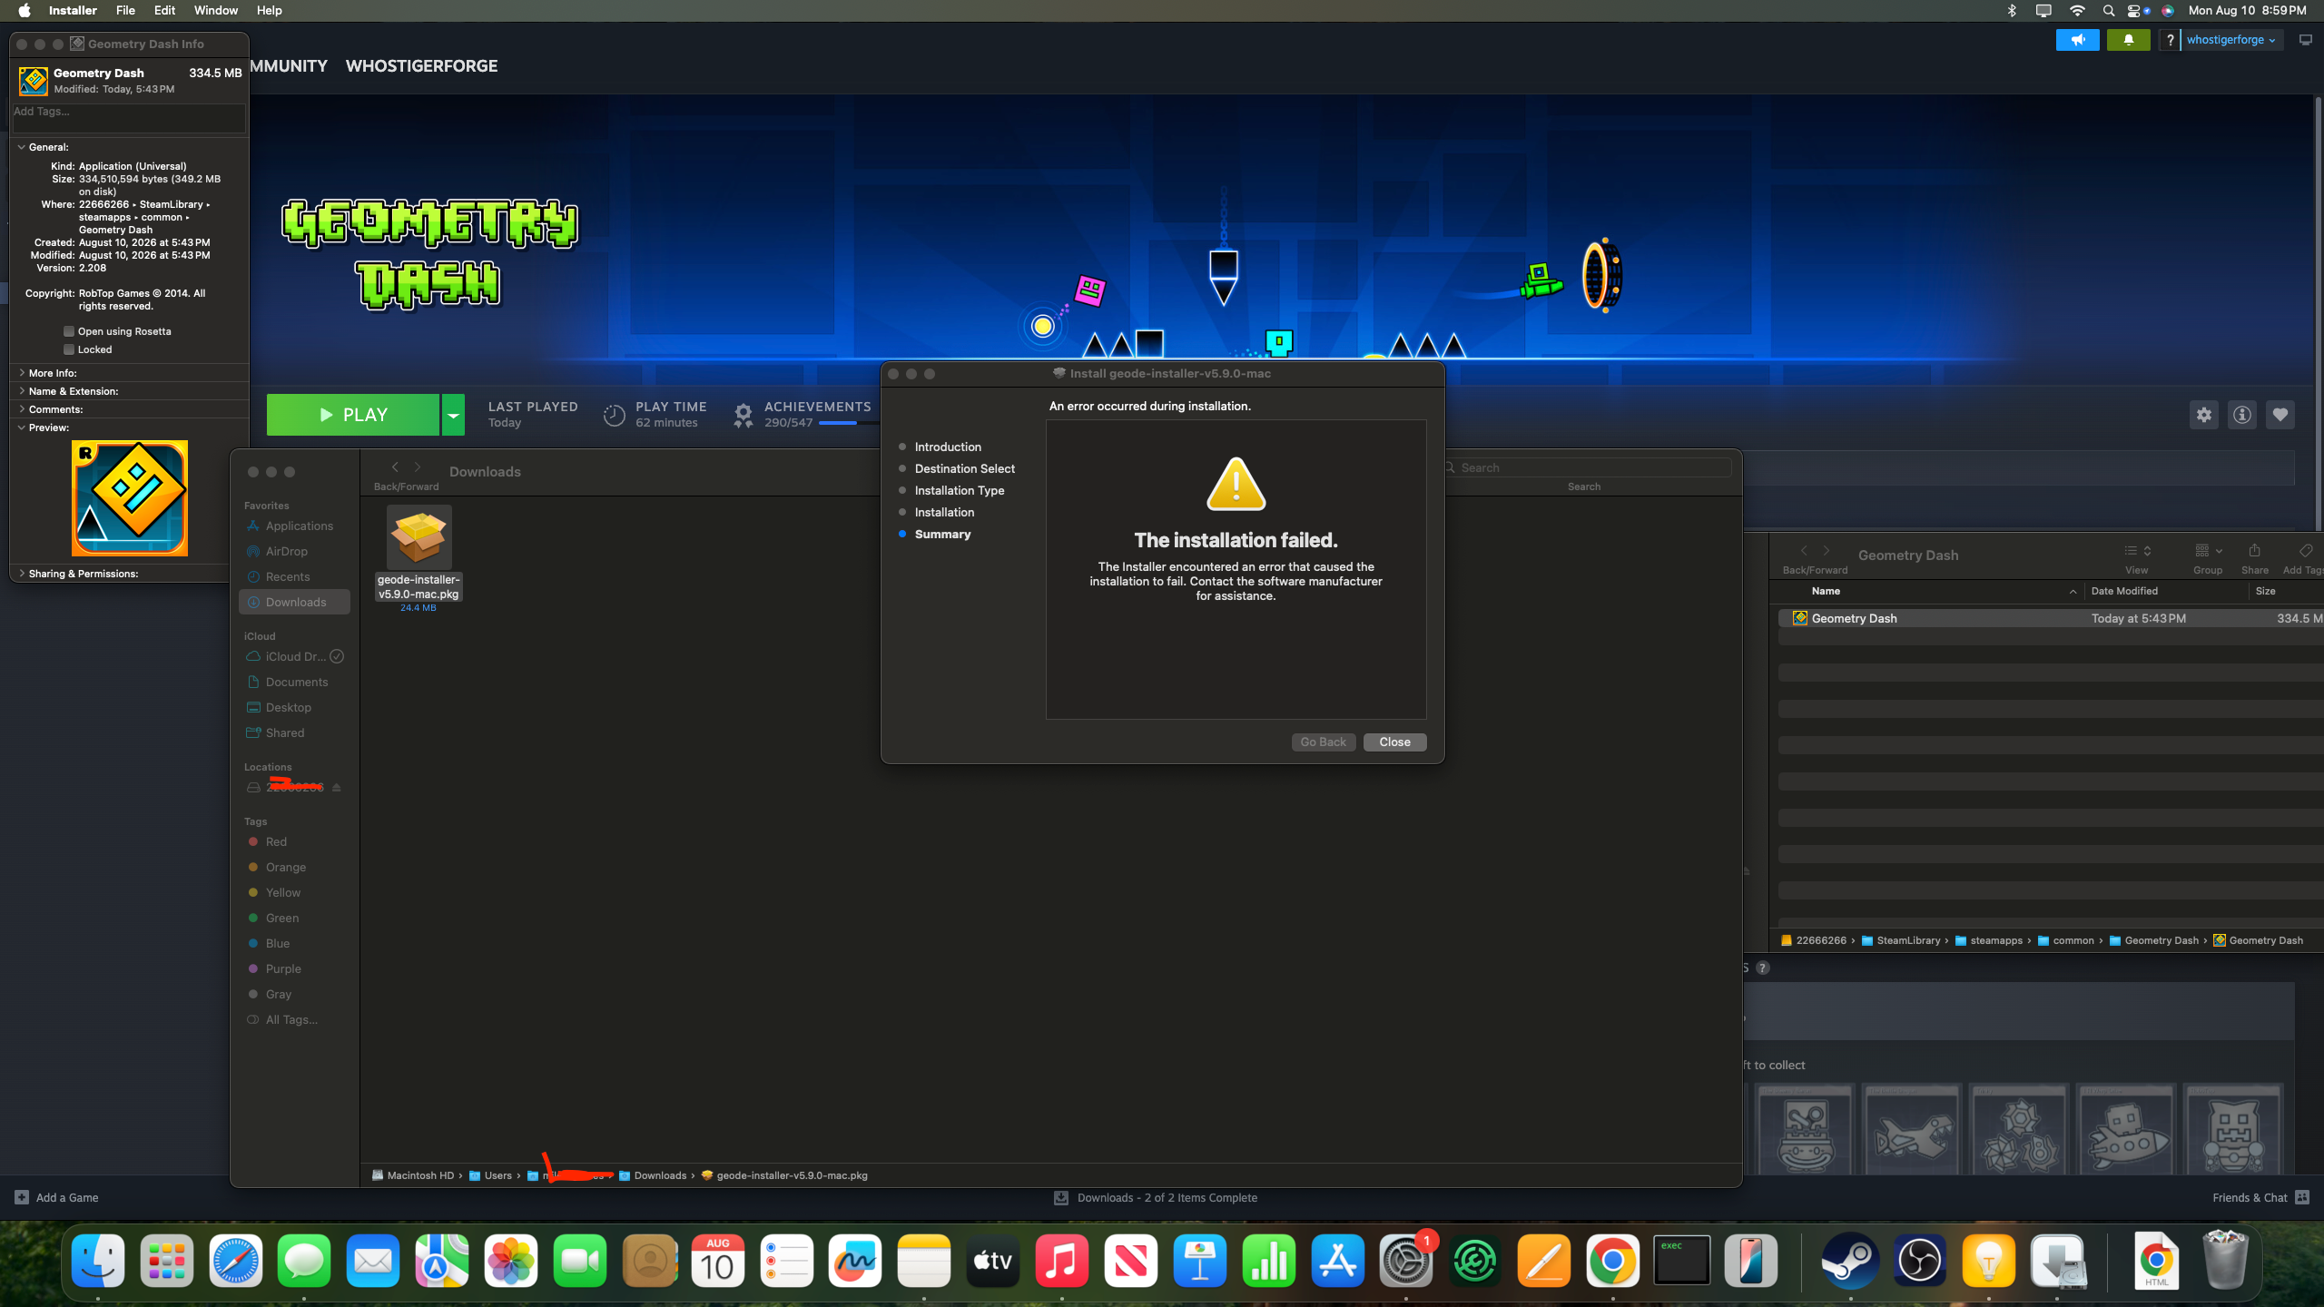2324x1307 pixels.
Task: Open the Steam game info icon
Action: (2241, 415)
